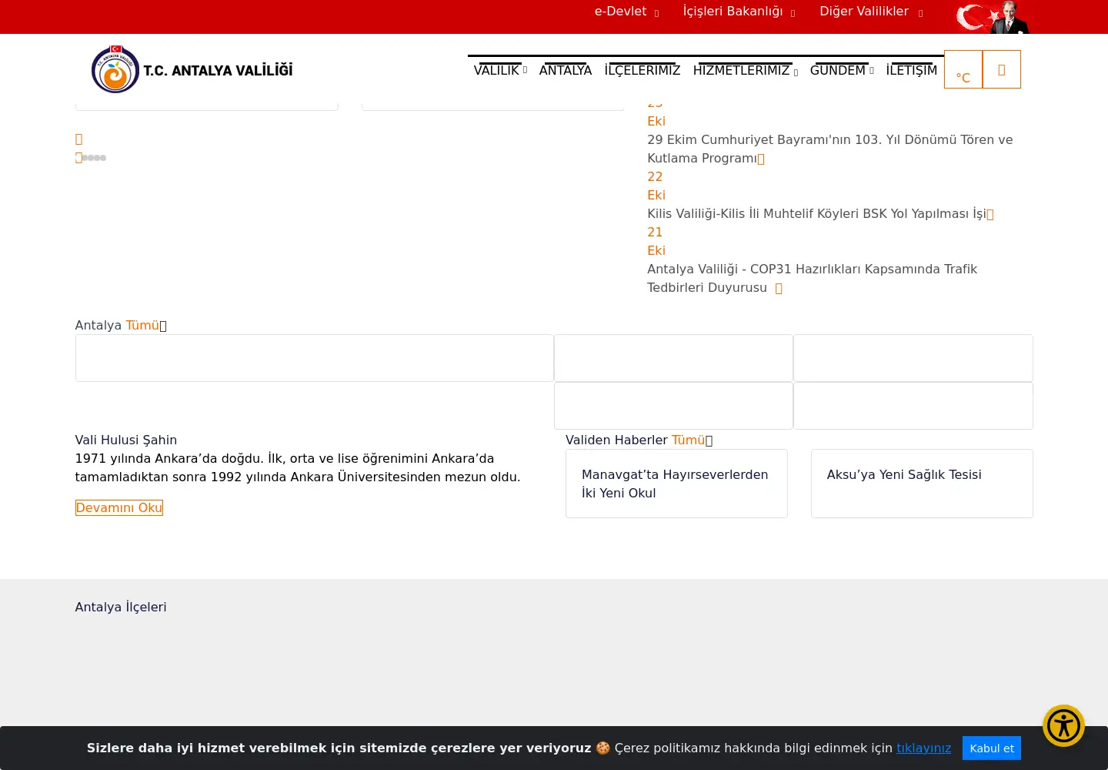Open the VALİLİK menu dropdown
The width and height of the screenshot is (1108, 770).
[x=500, y=70]
